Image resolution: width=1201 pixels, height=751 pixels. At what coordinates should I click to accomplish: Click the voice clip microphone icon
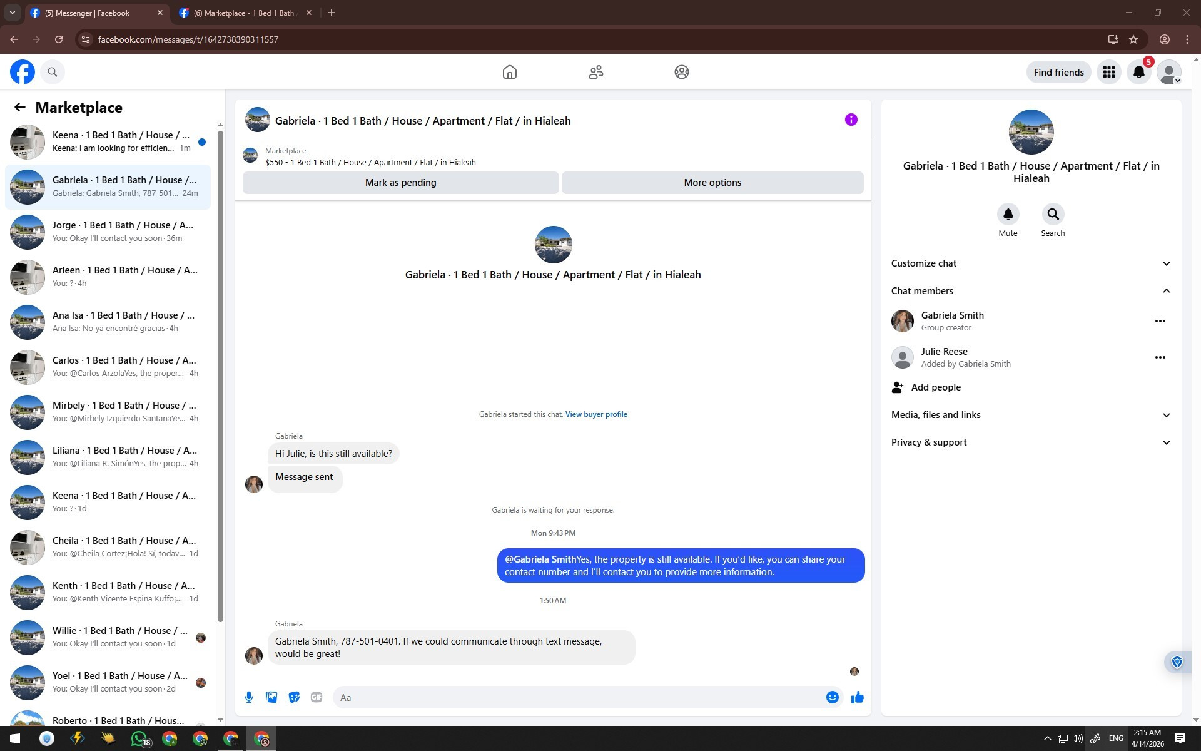249,697
